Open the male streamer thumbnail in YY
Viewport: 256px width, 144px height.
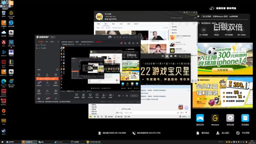(x=158, y=35)
